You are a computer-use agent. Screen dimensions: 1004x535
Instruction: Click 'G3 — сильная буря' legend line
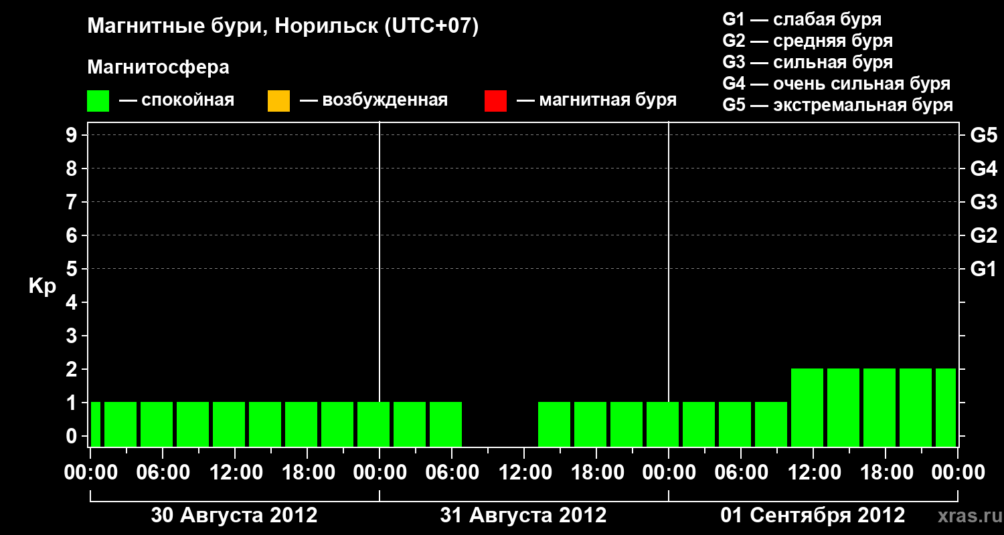(x=807, y=62)
